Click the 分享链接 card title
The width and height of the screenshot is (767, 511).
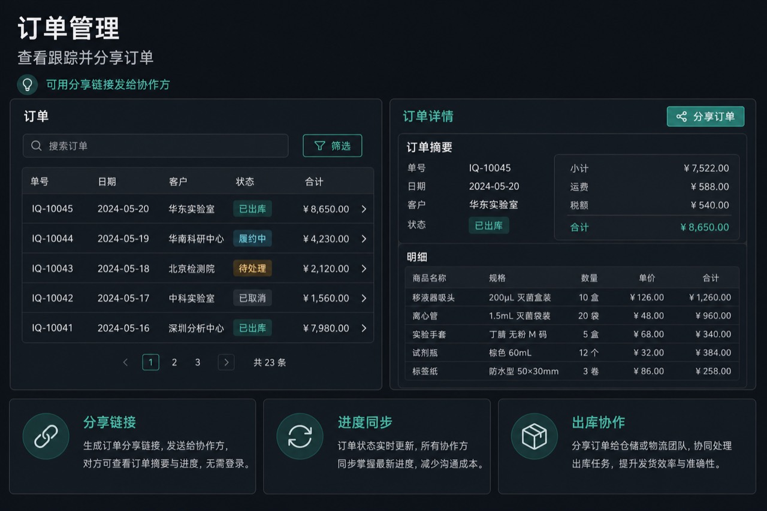[110, 422]
